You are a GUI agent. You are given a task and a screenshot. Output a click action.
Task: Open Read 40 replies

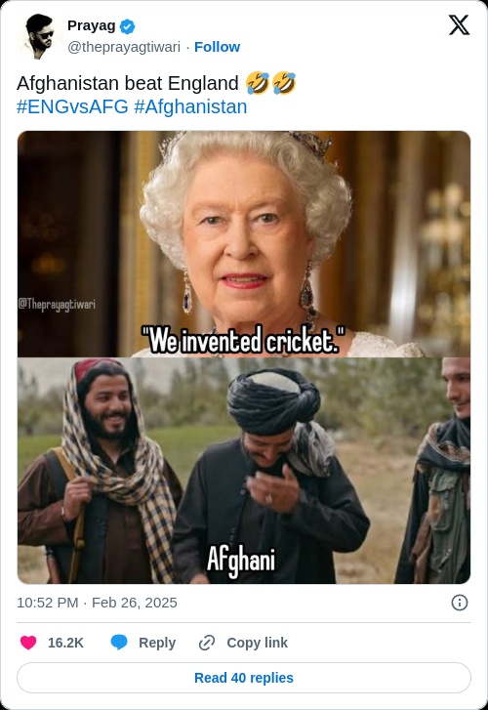(x=244, y=678)
